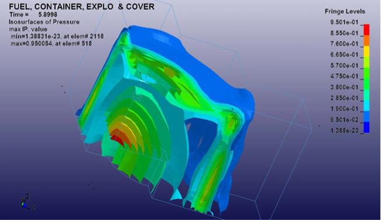The height and width of the screenshot is (220, 381).
Task: Click the 6.650e-01 fringe value
Action: click(344, 55)
